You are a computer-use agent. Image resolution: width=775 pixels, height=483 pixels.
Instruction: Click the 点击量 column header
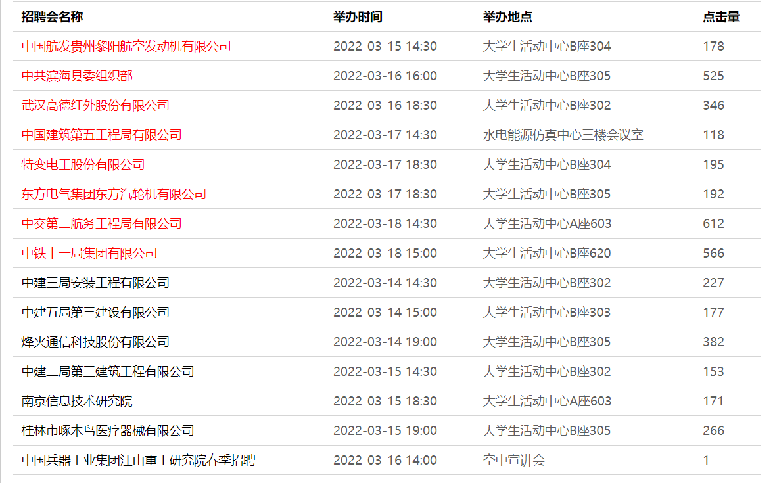pyautogui.click(x=721, y=17)
